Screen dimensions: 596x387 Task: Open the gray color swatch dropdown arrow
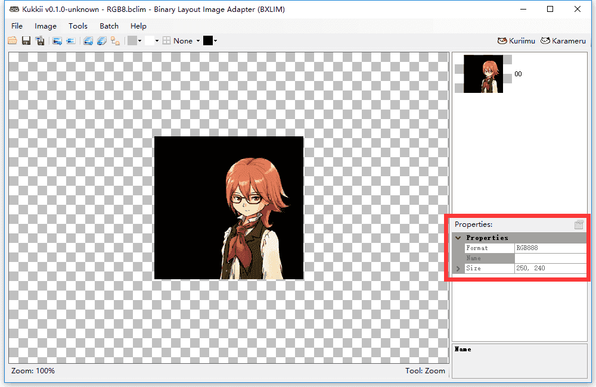pyautogui.click(x=140, y=40)
